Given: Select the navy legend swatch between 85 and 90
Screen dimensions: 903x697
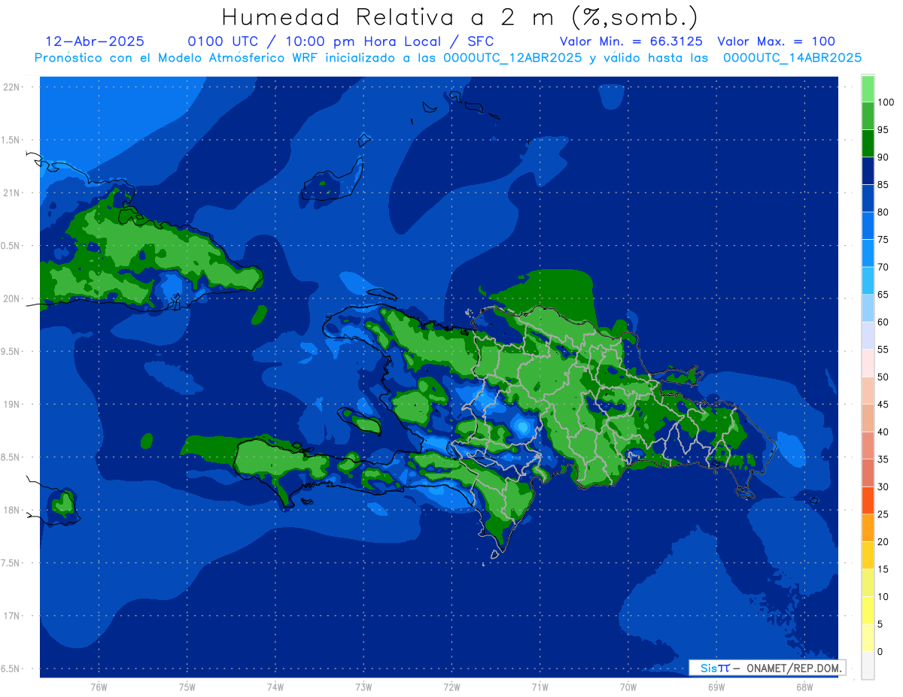Looking at the screenshot, I should coord(868,171).
